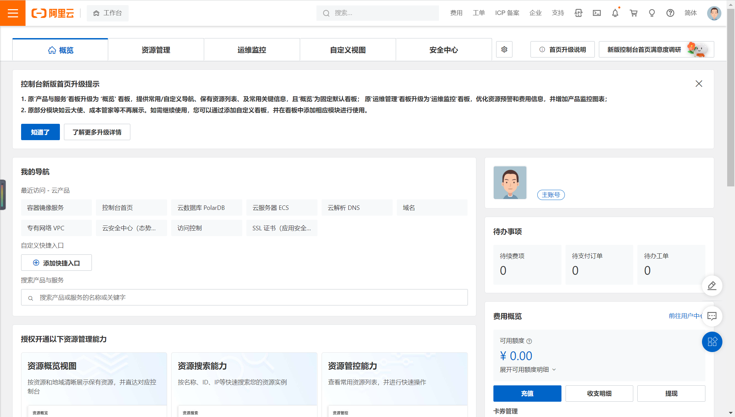Switch to the 资源管理 tab

[156, 50]
